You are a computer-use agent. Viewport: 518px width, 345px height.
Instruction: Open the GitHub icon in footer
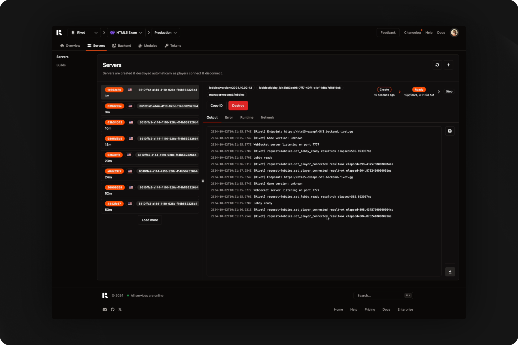[112, 310]
